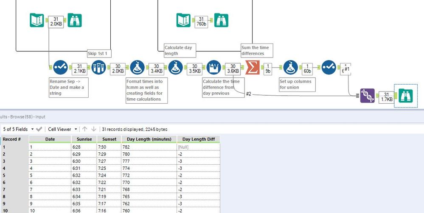The height and width of the screenshot is (213, 424).
Task: Select the Formula tool under Calculate day length
Action: coord(175,67)
